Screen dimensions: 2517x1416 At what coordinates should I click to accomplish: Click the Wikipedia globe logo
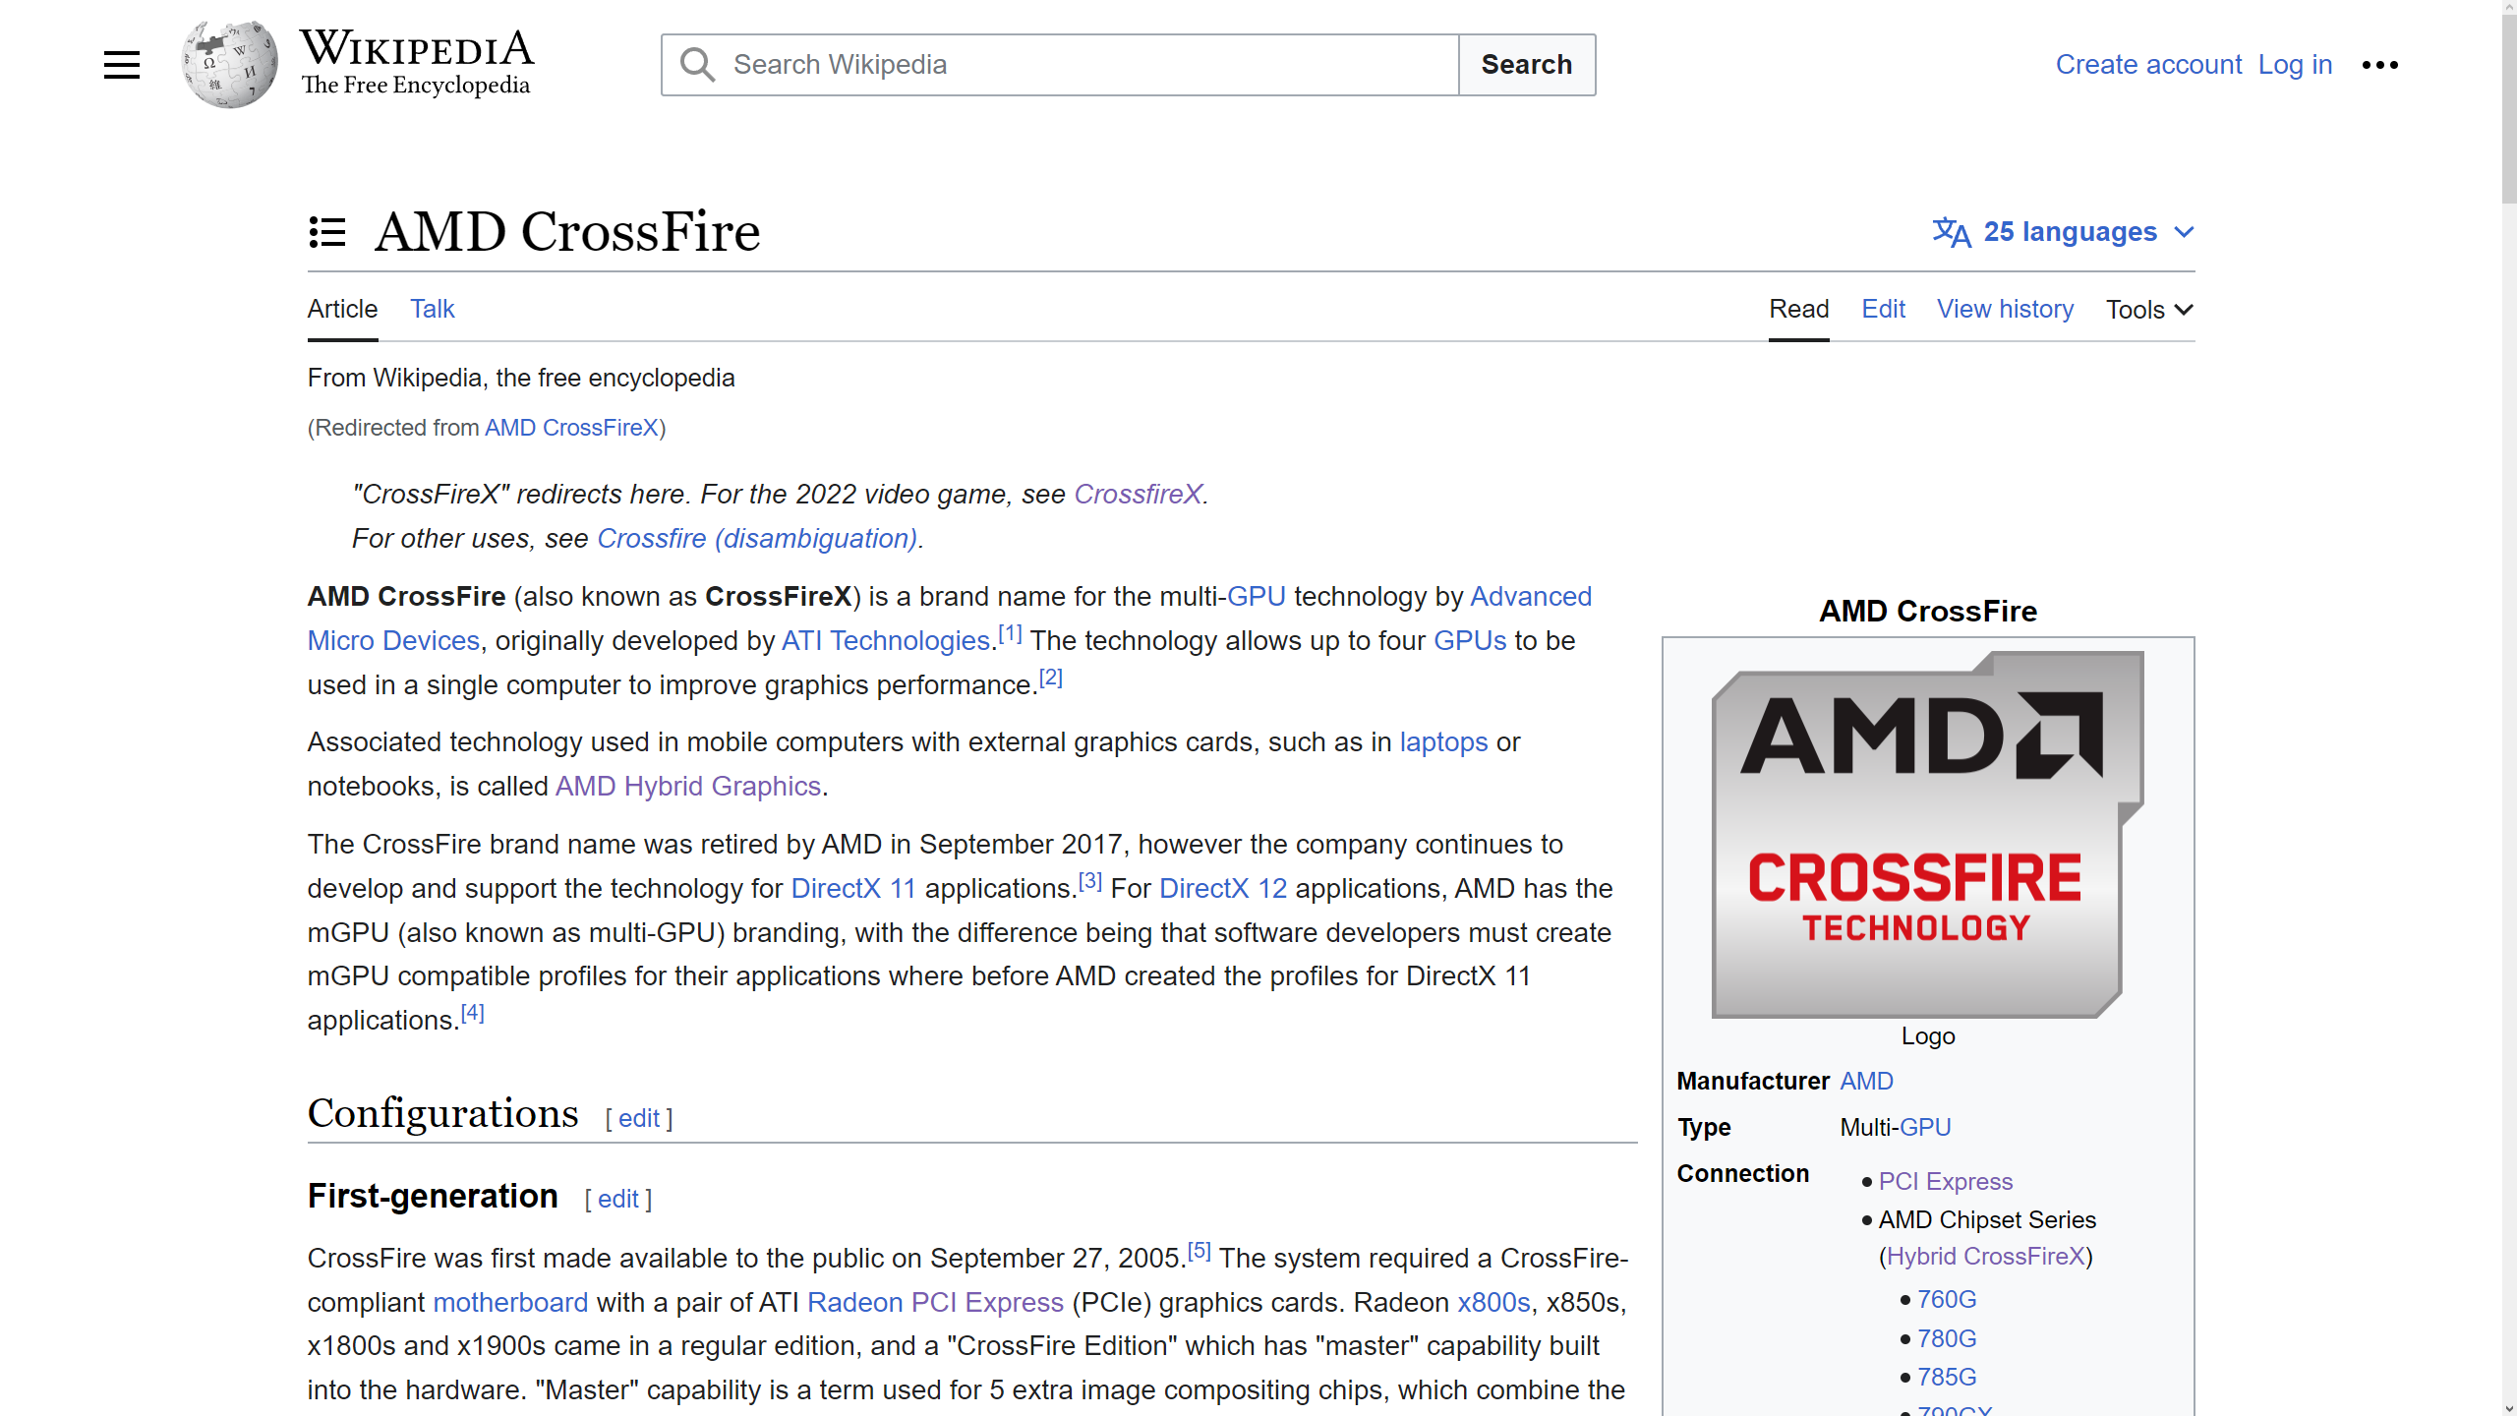click(x=230, y=65)
